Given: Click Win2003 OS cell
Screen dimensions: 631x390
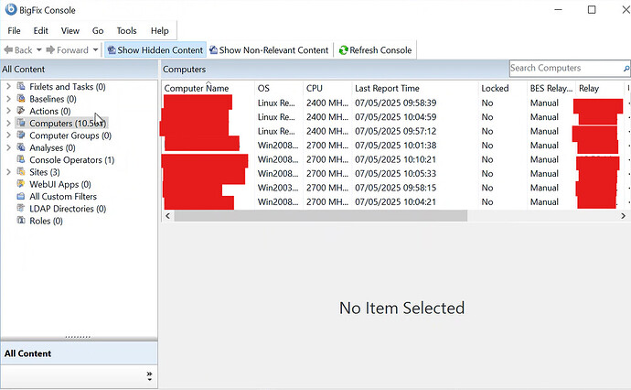Looking at the screenshot, I should tap(278, 188).
